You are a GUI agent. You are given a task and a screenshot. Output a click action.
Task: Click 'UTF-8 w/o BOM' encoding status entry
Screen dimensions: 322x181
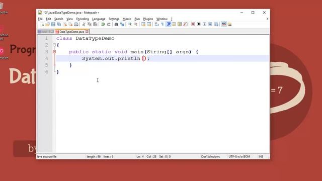(x=239, y=156)
